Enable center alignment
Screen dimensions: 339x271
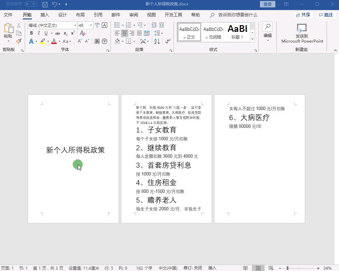[x=124, y=33]
